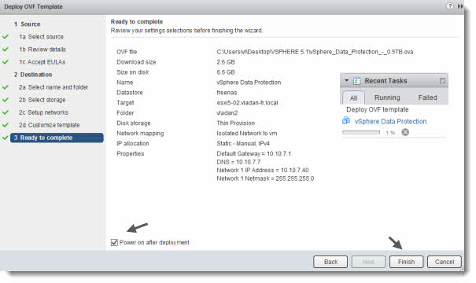This screenshot has width=476, height=283.
Task: Click the disabled Next button
Action: coord(368,262)
